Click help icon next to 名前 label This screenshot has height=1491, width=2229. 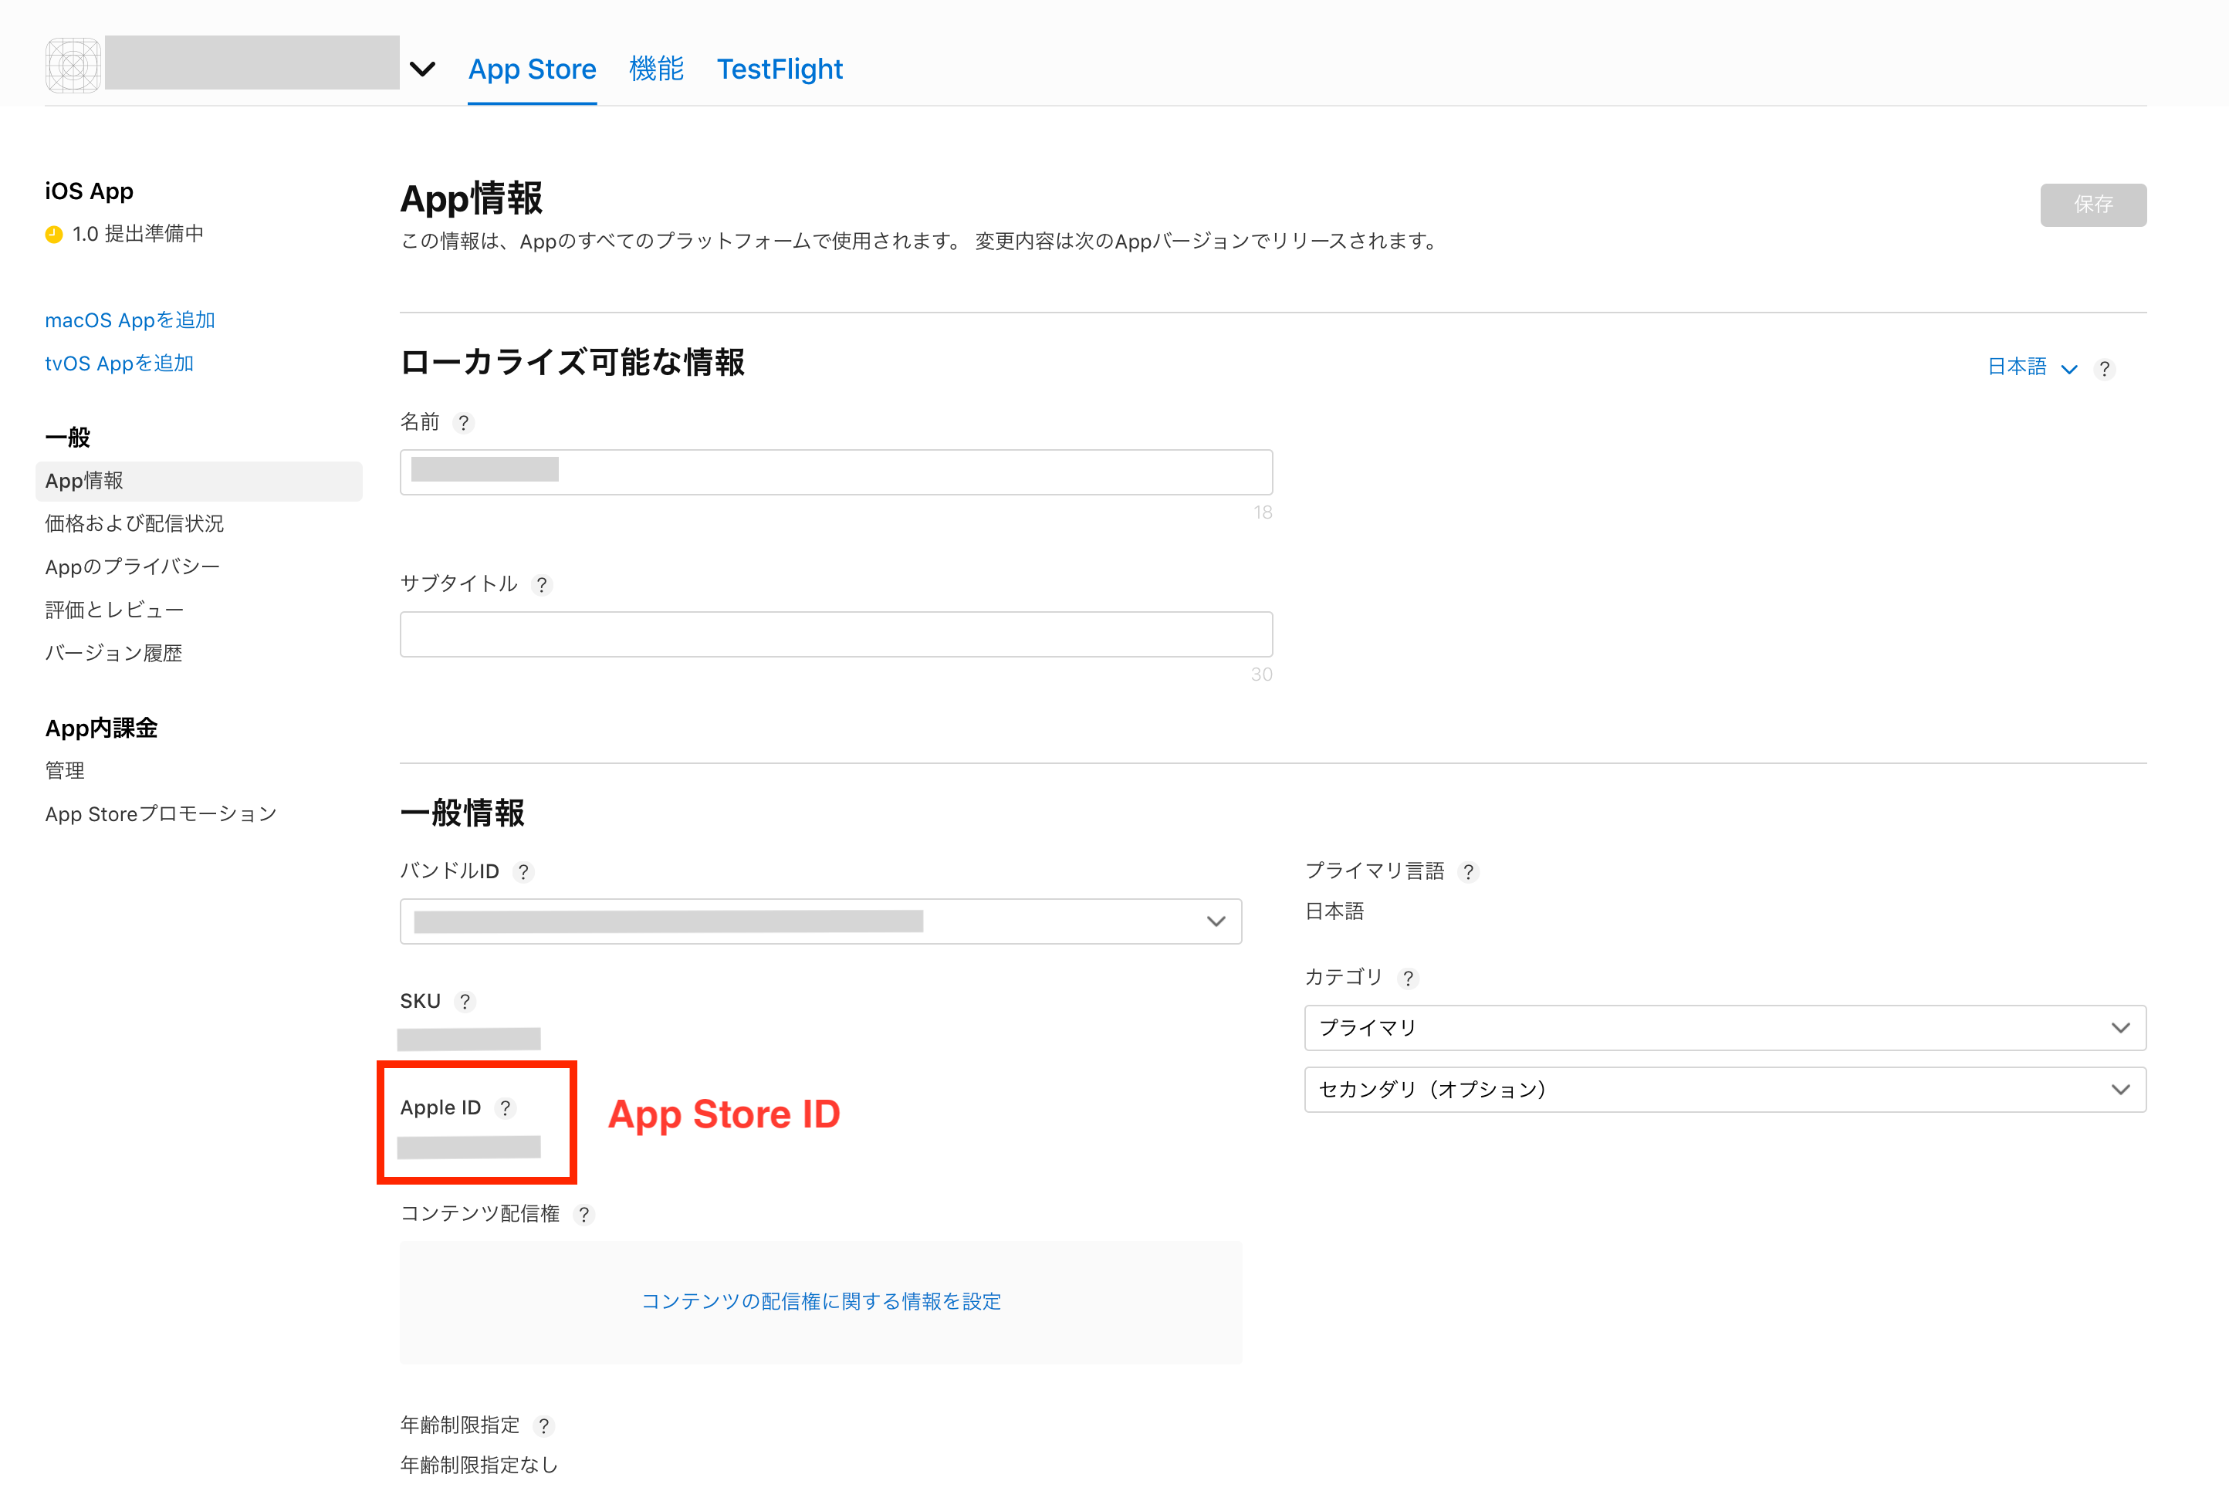coord(463,423)
